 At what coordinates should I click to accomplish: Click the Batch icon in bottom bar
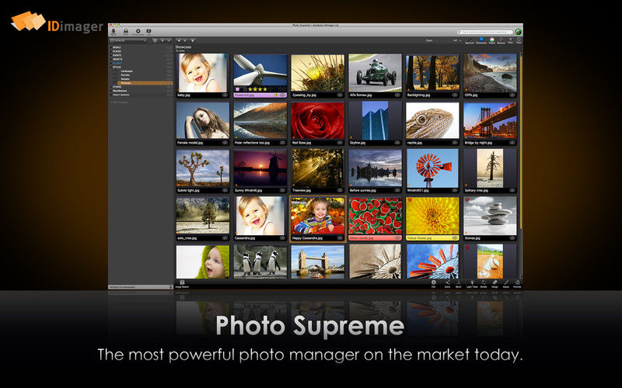pos(459,282)
